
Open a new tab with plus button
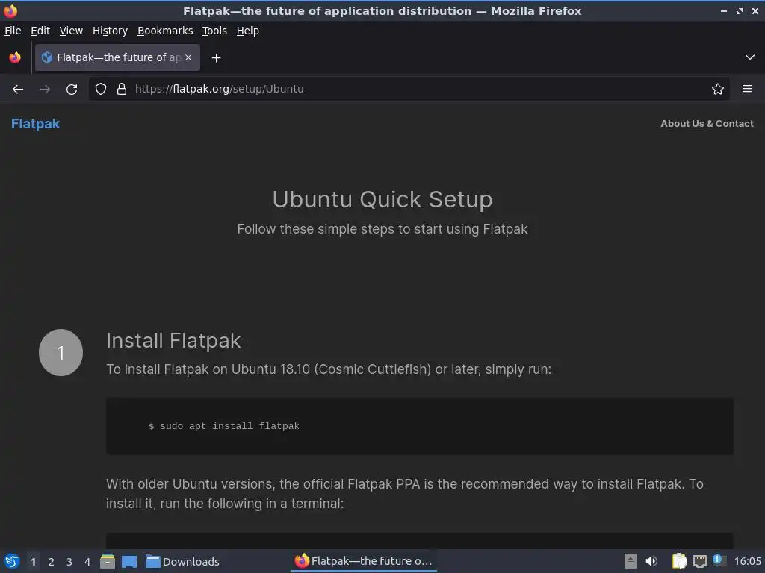point(216,58)
